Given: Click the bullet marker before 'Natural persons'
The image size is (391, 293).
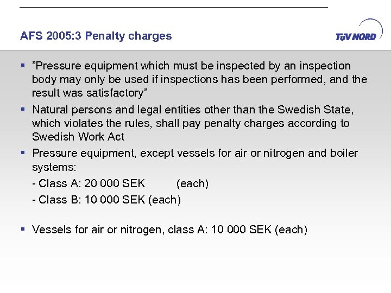Looking at the screenshot, I should 23,110.
